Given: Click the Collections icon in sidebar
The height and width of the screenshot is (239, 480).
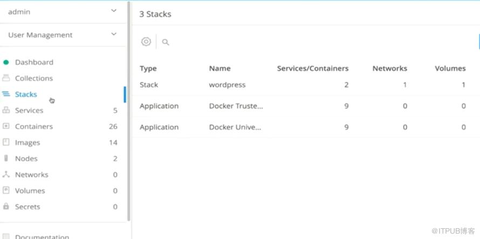Looking at the screenshot, I should (x=6, y=78).
